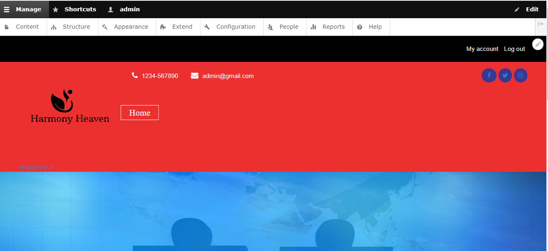The image size is (548, 251).
Task: Click the Manage hamburger menu icon
Action: (x=6, y=9)
